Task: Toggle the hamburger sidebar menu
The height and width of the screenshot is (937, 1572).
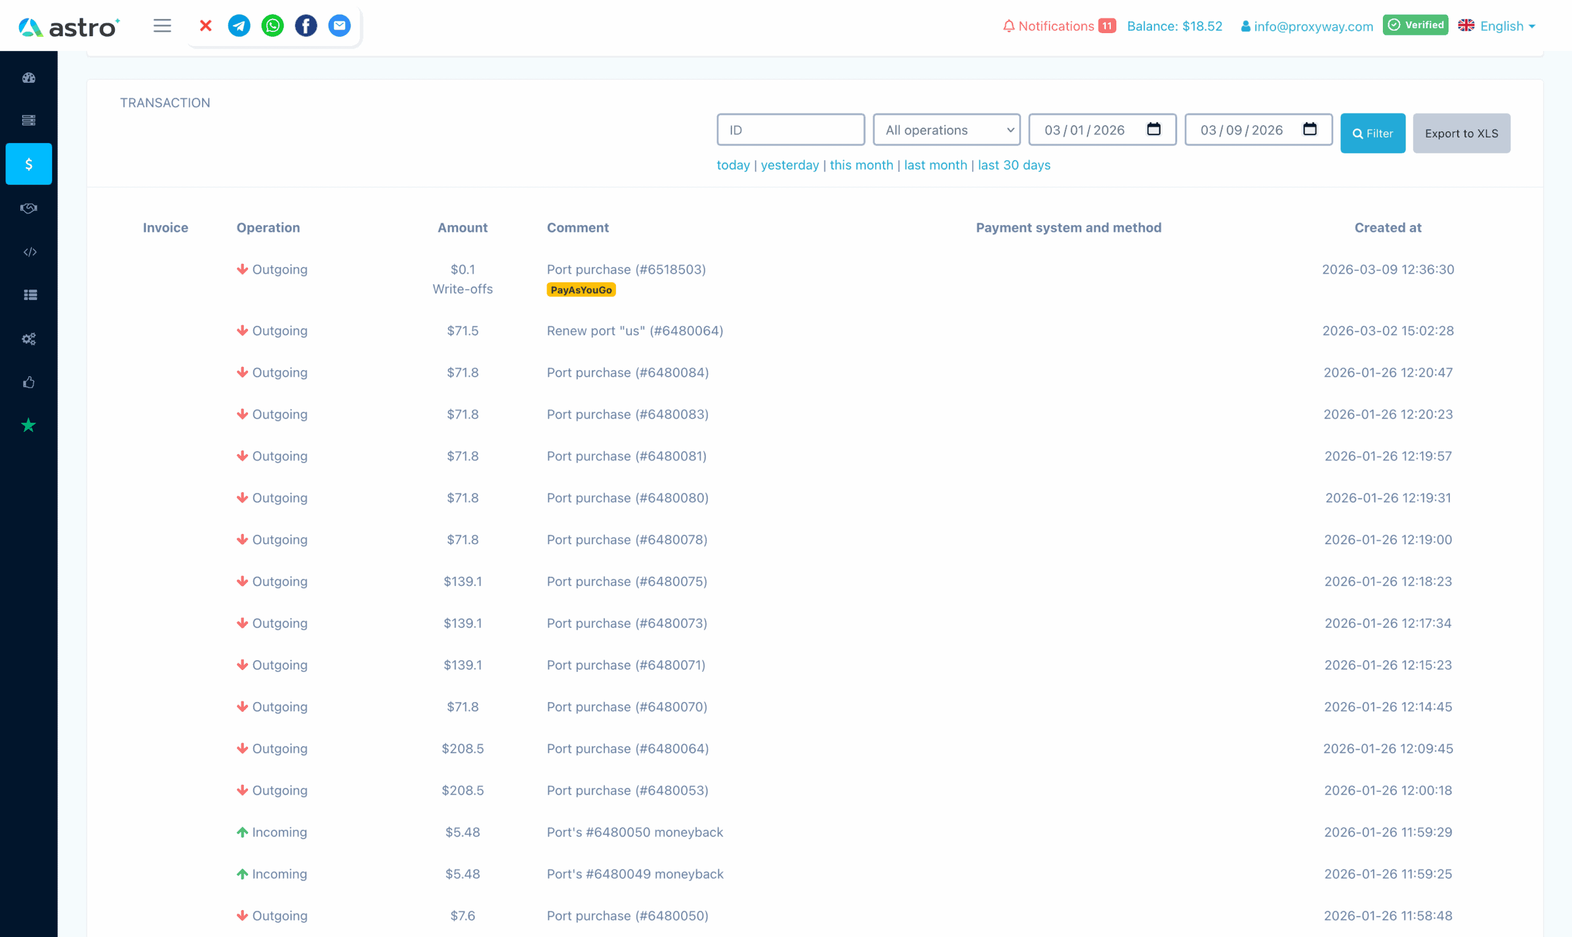Action: tap(162, 26)
